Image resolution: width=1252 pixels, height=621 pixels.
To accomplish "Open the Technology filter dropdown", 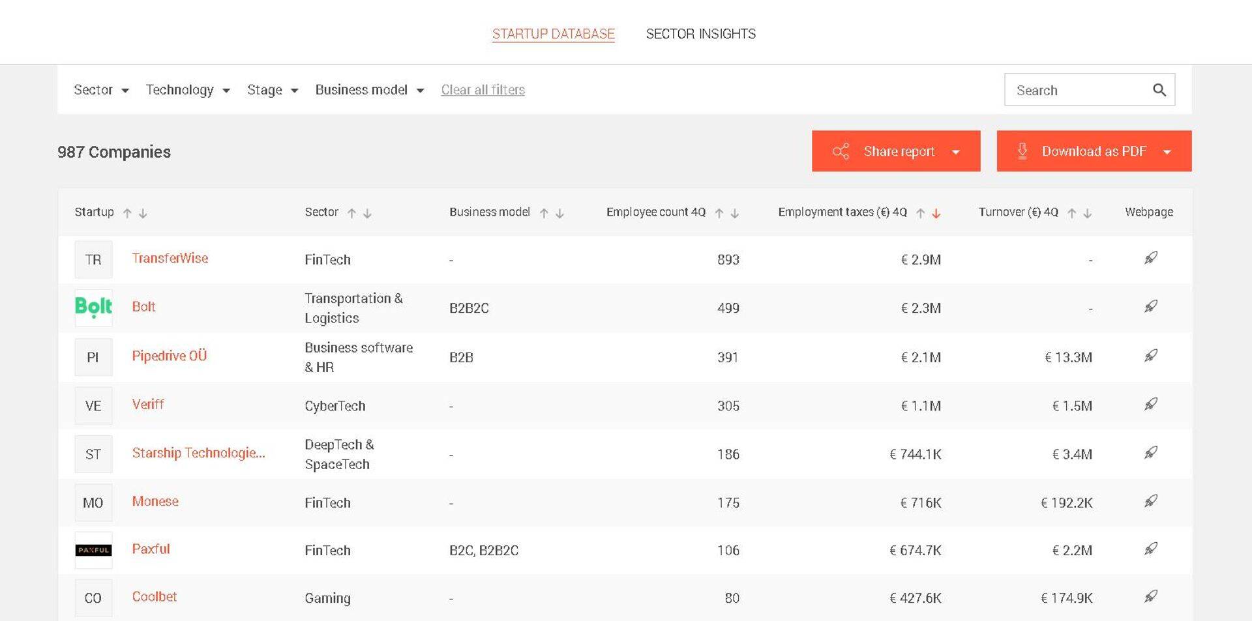I will coord(188,90).
